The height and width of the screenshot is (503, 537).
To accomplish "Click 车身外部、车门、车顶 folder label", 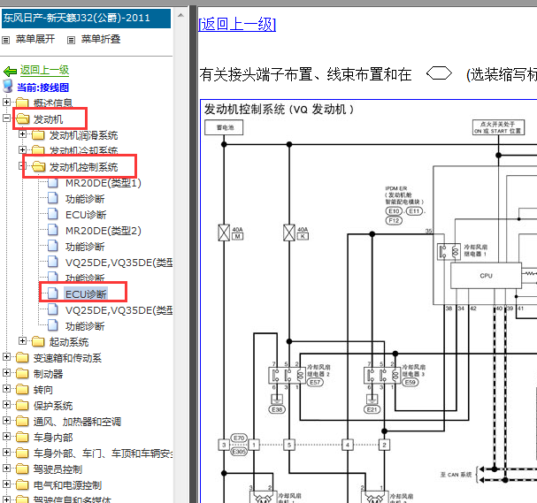I will click(x=104, y=453).
